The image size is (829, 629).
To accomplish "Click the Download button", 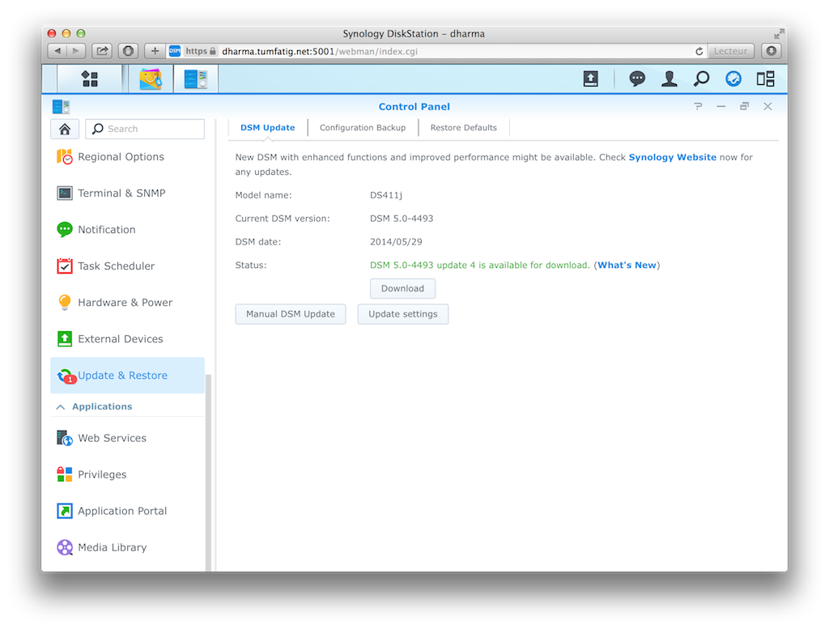I will click(x=403, y=289).
